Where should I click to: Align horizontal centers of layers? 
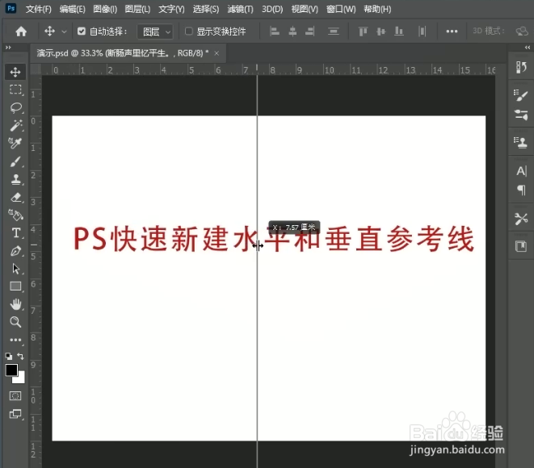click(292, 31)
